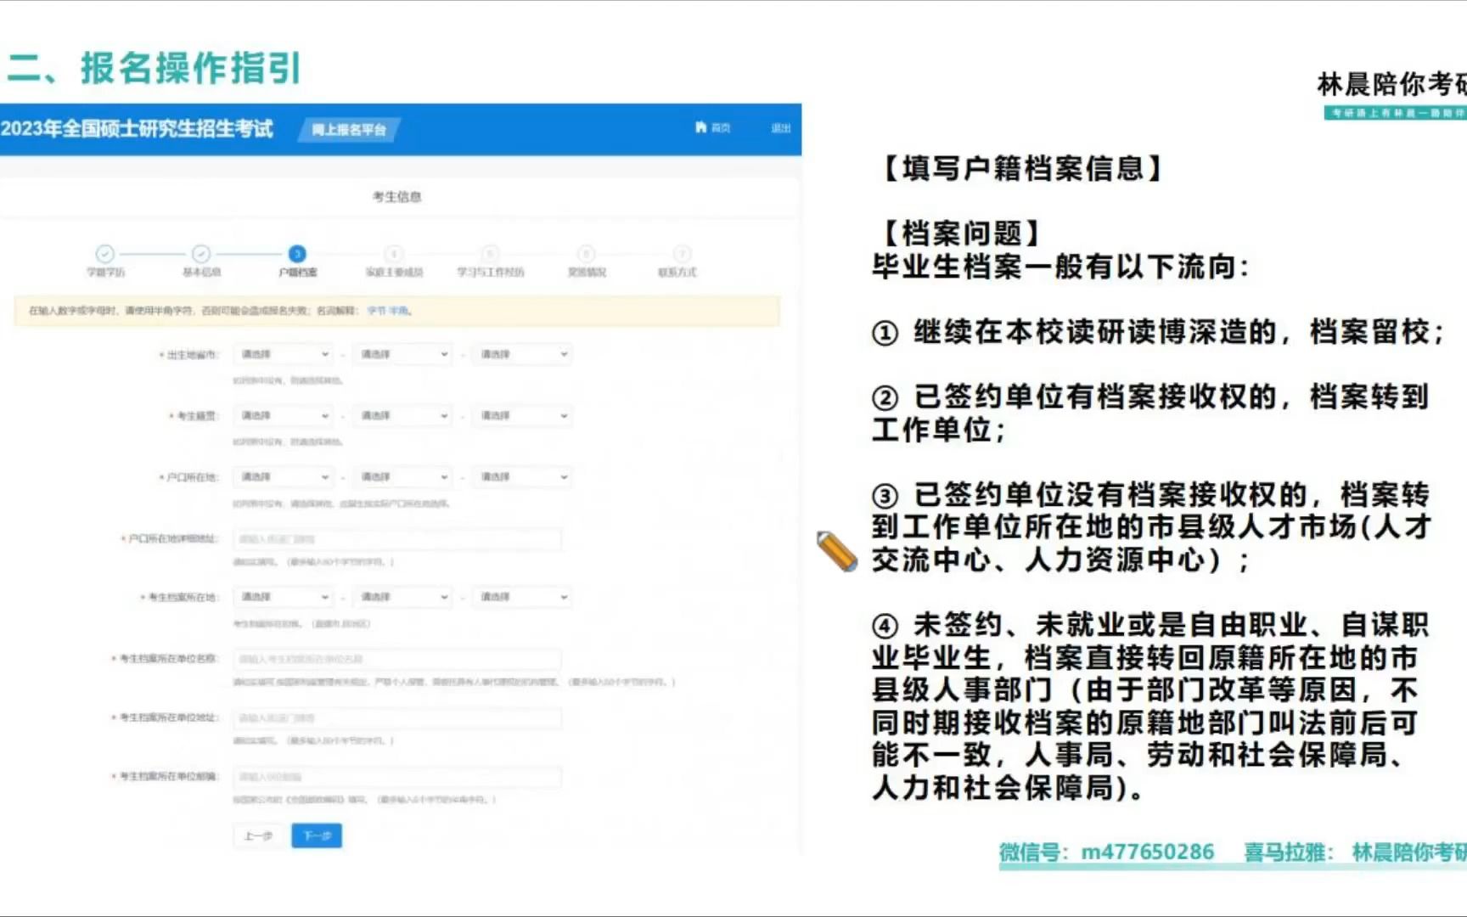This screenshot has height=917, width=1467.
Task: Click the 微信号: m477650286 footer text
Action: pos(1107,852)
